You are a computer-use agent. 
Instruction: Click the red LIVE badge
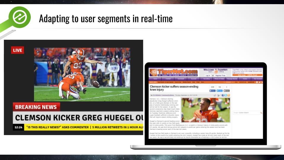[x=17, y=50]
